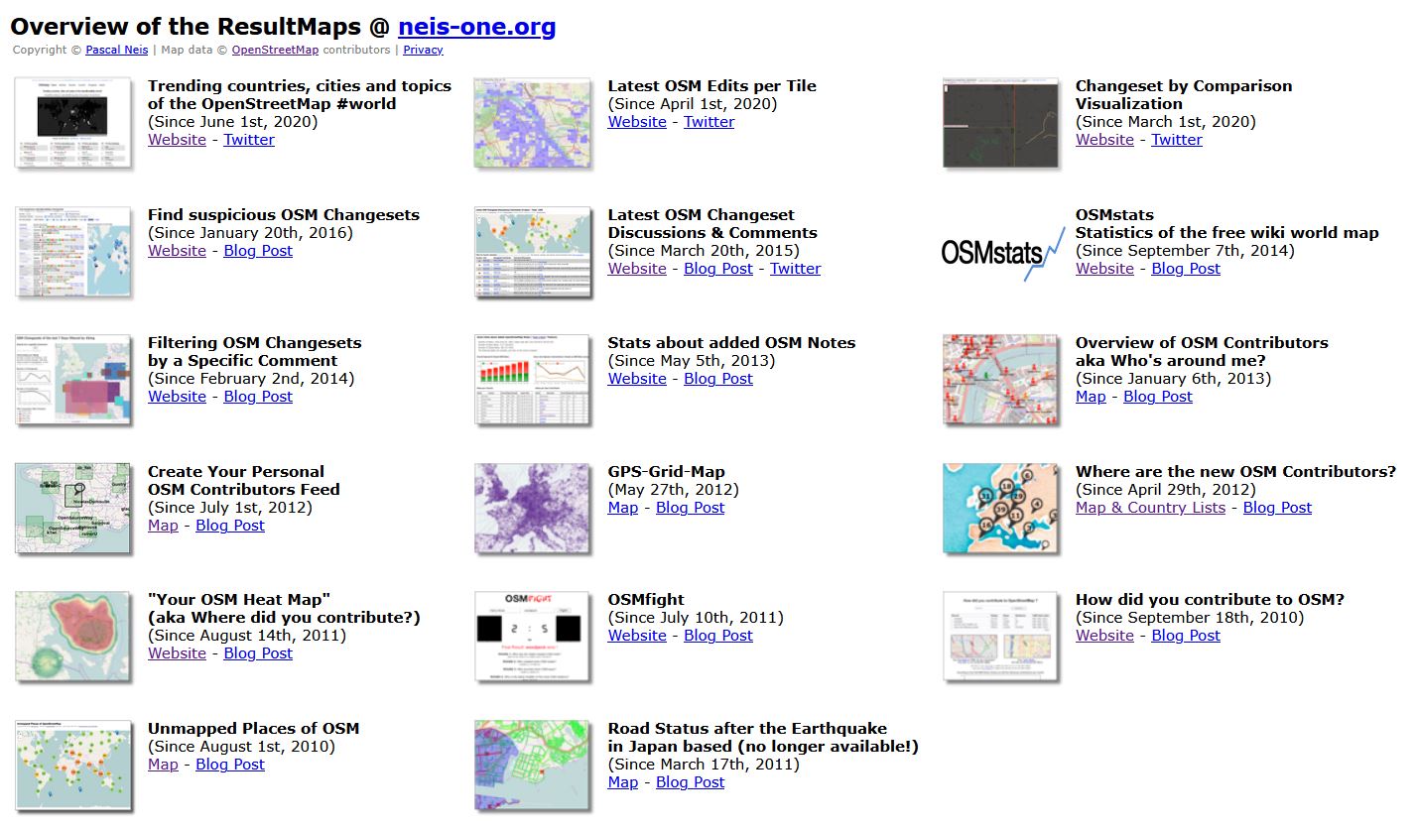Open Twitter link for Trending countries

(x=249, y=140)
